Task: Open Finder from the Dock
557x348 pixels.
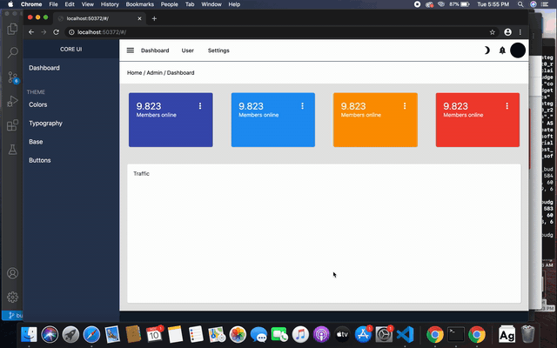Action: click(x=29, y=334)
